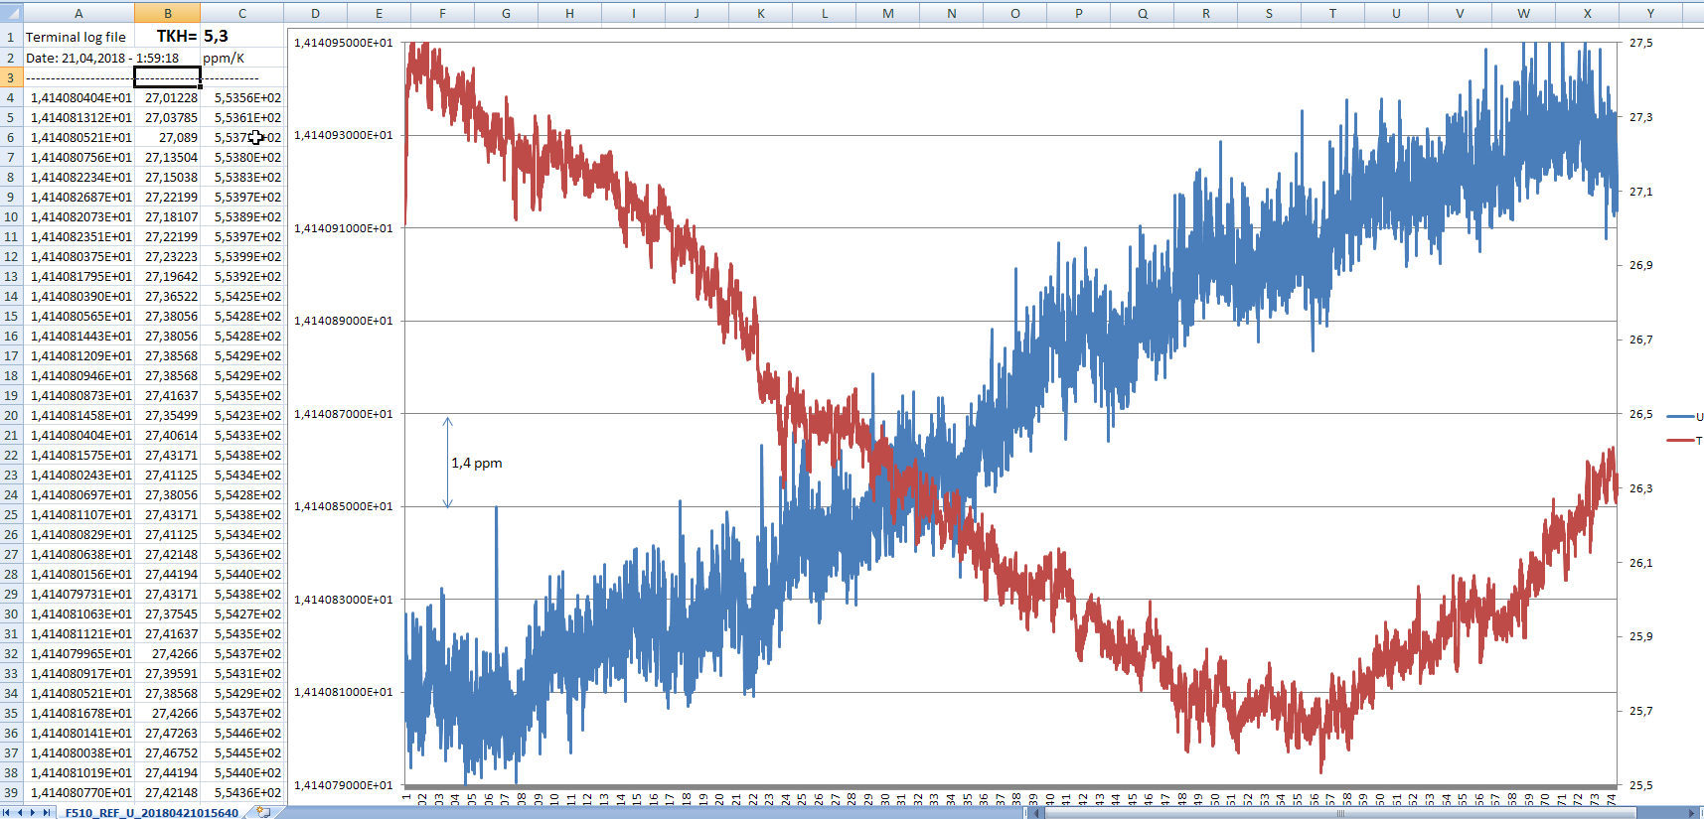This screenshot has height=819, width=1704.
Task: Click the 'Terminal log file' cell
Action: coord(78,37)
